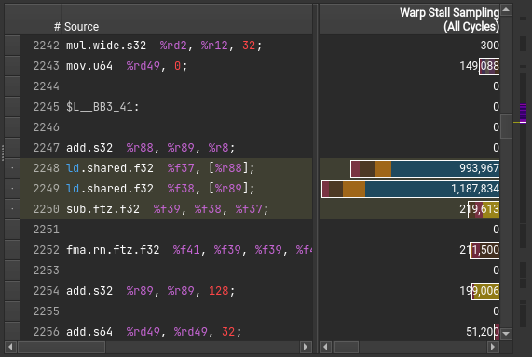The width and height of the screenshot is (532, 357).
Task: Click the 199,006 stall sampling value
Action: (x=480, y=291)
